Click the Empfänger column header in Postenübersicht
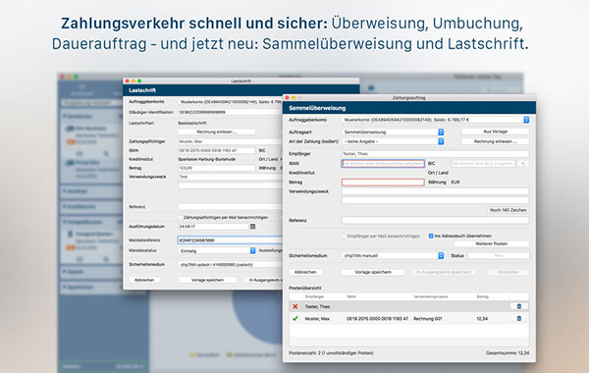The image size is (589, 373). pos(314,296)
